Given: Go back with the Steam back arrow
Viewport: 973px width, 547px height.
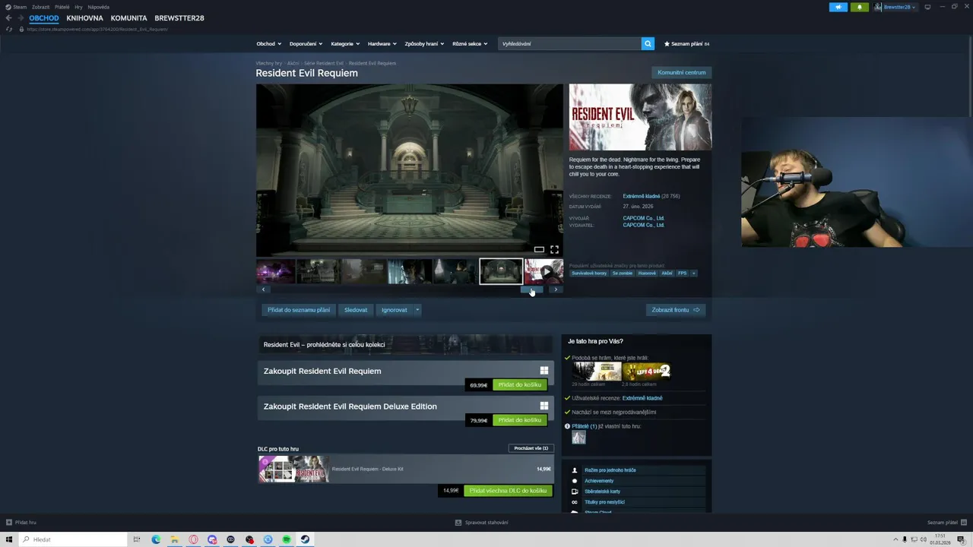Looking at the screenshot, I should [x=8, y=17].
